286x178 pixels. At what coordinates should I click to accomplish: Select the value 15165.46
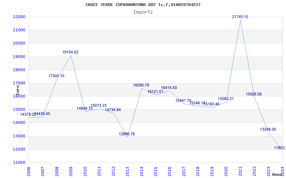tap(211, 104)
